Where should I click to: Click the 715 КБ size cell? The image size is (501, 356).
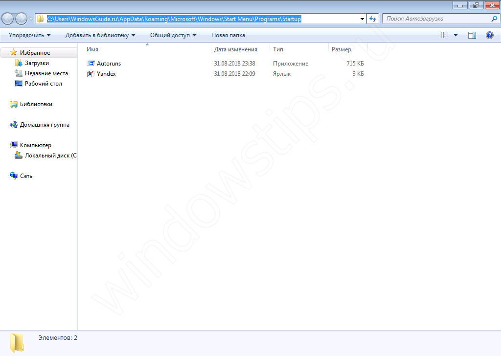(x=355, y=64)
